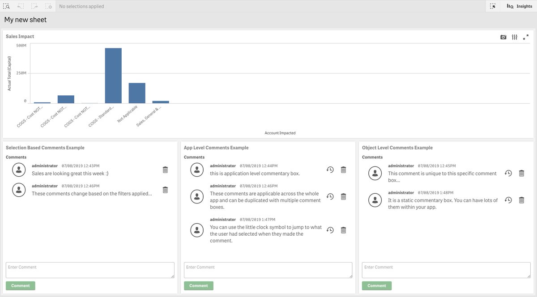Click avatar beside 'These comments change based on the filters' comment
This screenshot has height=297, width=537.
pyautogui.click(x=19, y=190)
